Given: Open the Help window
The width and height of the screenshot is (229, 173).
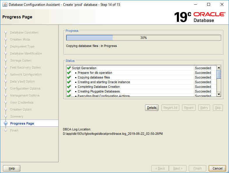Looking at the screenshot, I should click(x=12, y=168).
